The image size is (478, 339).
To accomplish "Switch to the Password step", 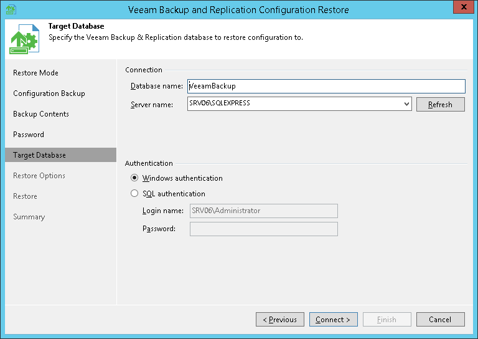I will click(29, 135).
